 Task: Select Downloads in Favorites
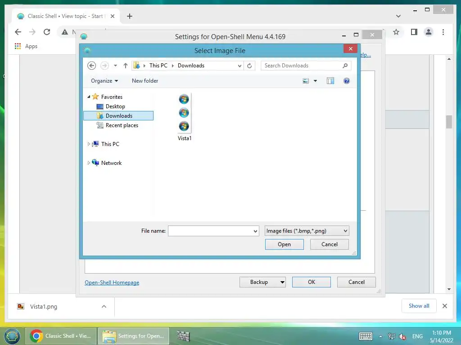pos(118,115)
